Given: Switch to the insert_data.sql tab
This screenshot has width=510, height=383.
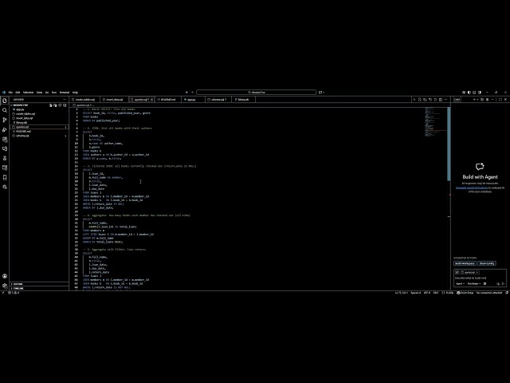Looking at the screenshot, I should [114, 99].
